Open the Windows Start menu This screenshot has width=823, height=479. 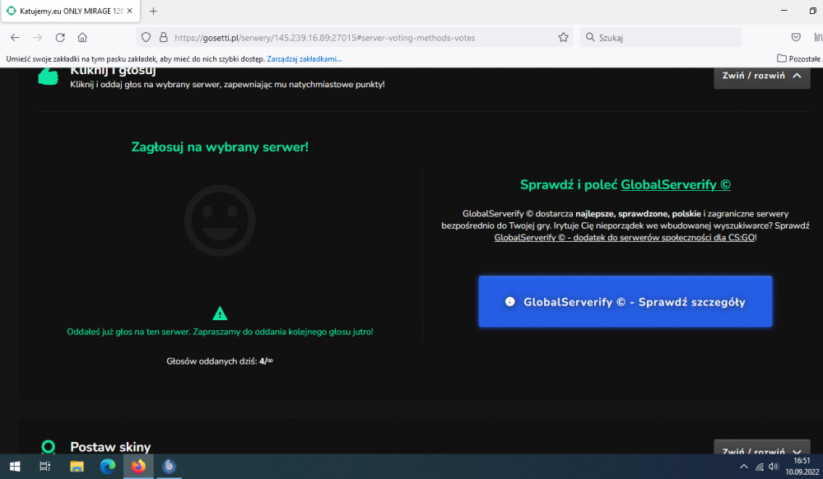point(15,467)
